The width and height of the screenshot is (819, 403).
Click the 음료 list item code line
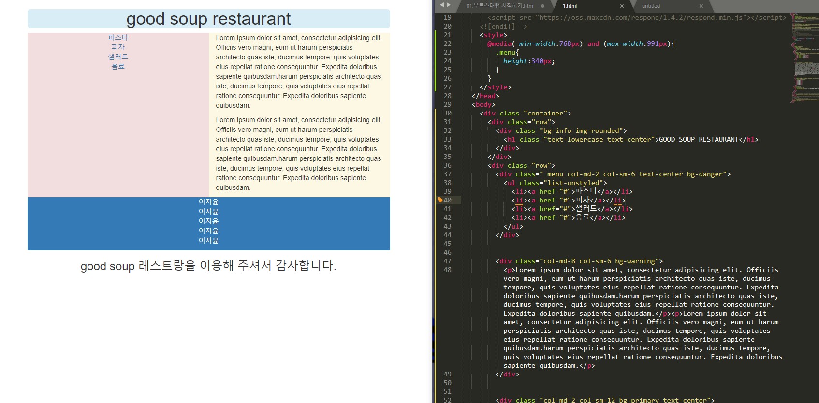tap(569, 217)
